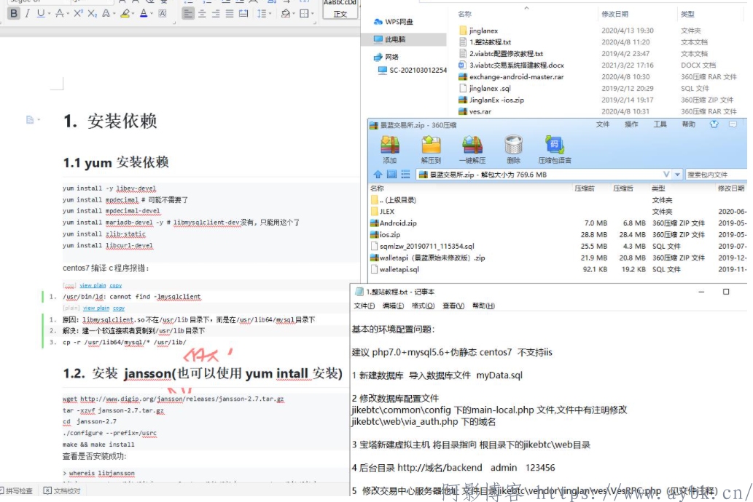Open the 帮助 menu in 360压缩
This screenshot has width=753, height=502.
point(688,124)
